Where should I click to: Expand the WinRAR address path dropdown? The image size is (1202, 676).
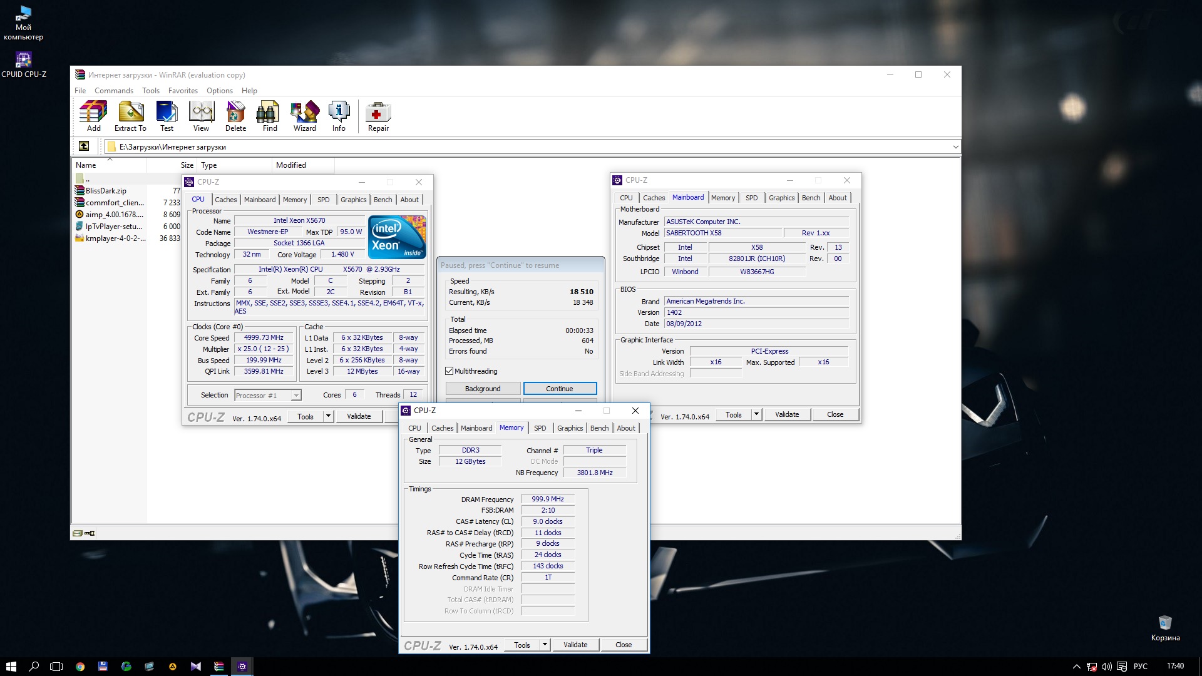coord(955,147)
